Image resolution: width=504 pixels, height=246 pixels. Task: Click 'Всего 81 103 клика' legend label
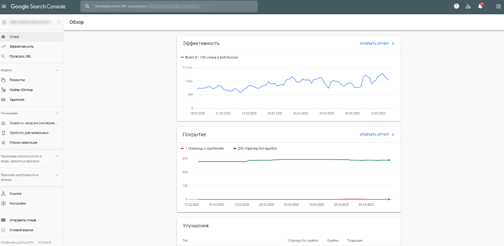[209, 58]
